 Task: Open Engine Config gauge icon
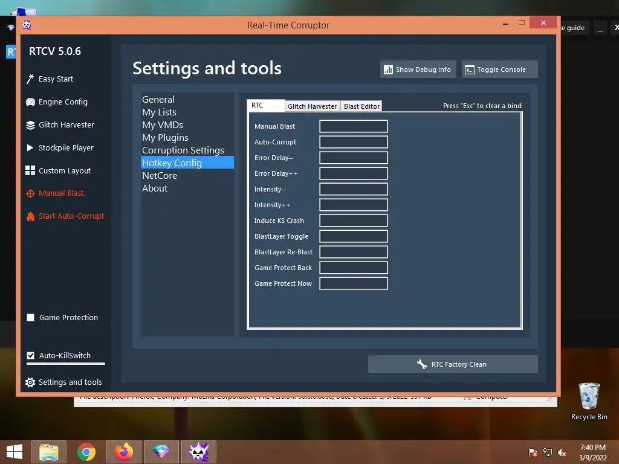click(x=30, y=101)
